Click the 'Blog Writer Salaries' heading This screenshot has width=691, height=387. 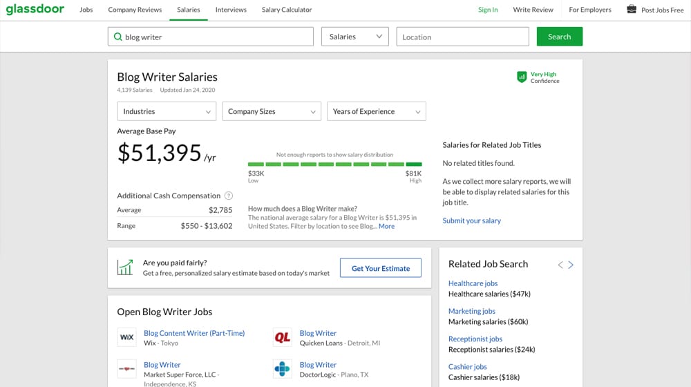point(167,77)
